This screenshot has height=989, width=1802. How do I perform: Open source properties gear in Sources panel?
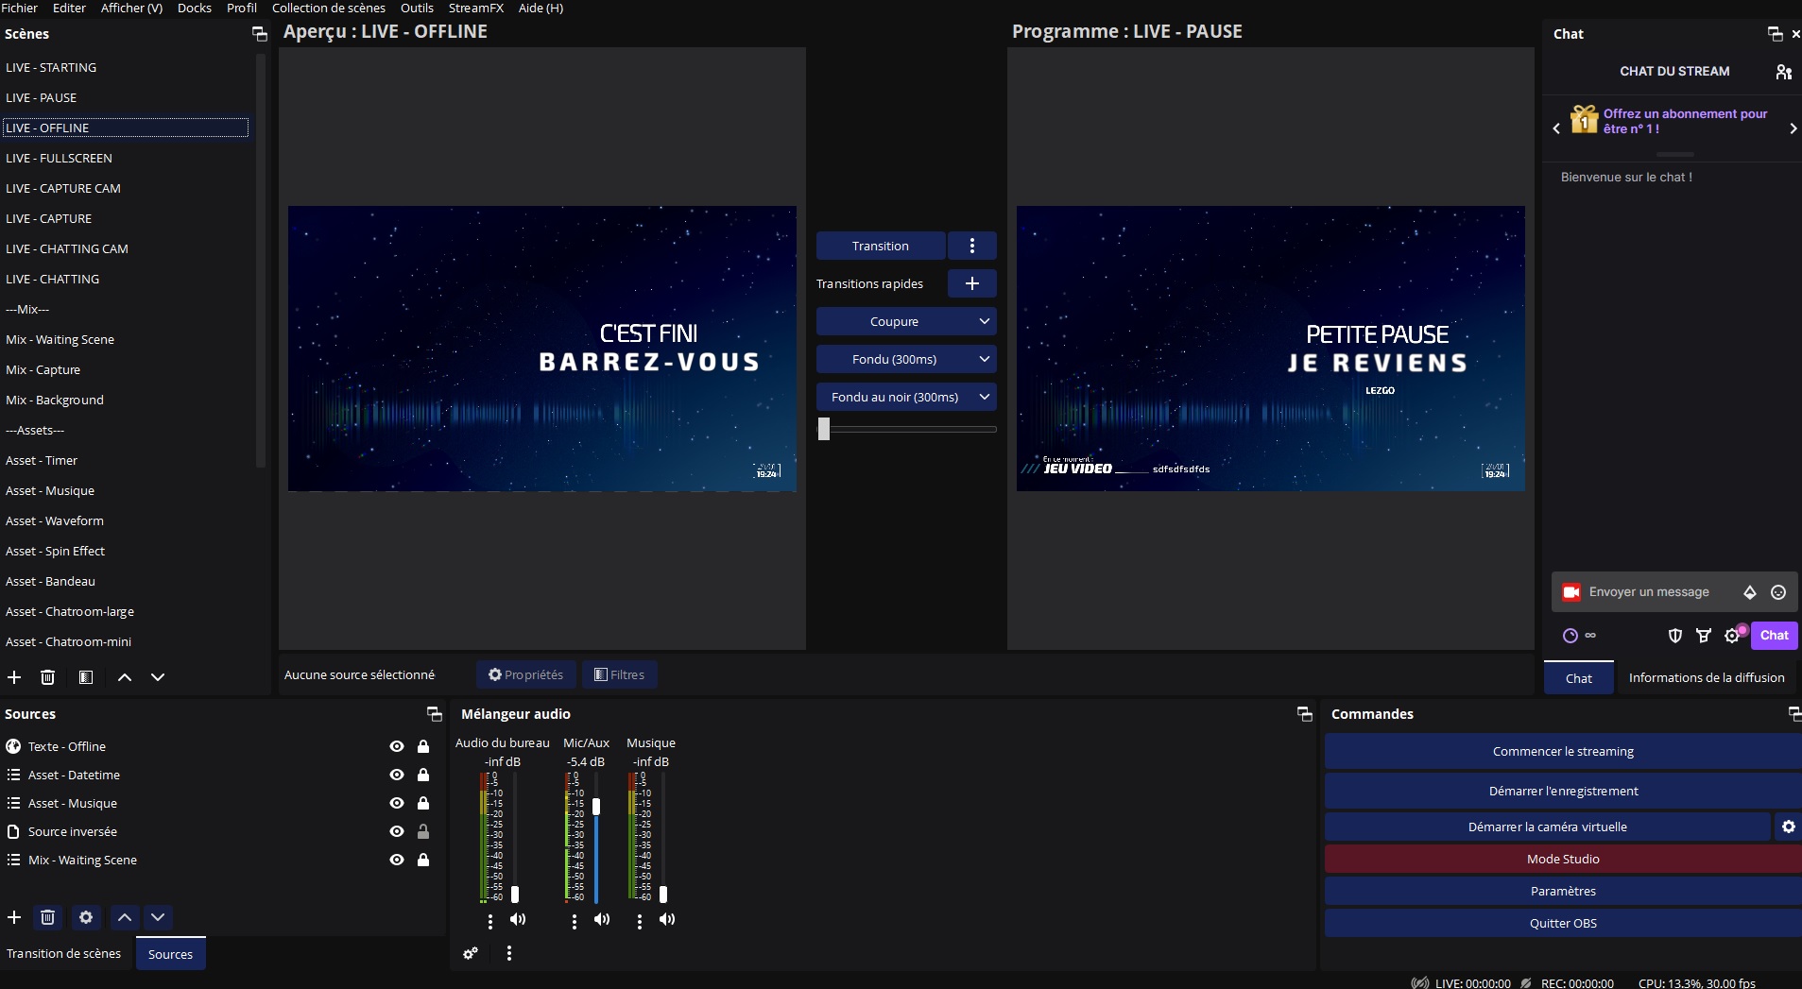[x=86, y=917]
